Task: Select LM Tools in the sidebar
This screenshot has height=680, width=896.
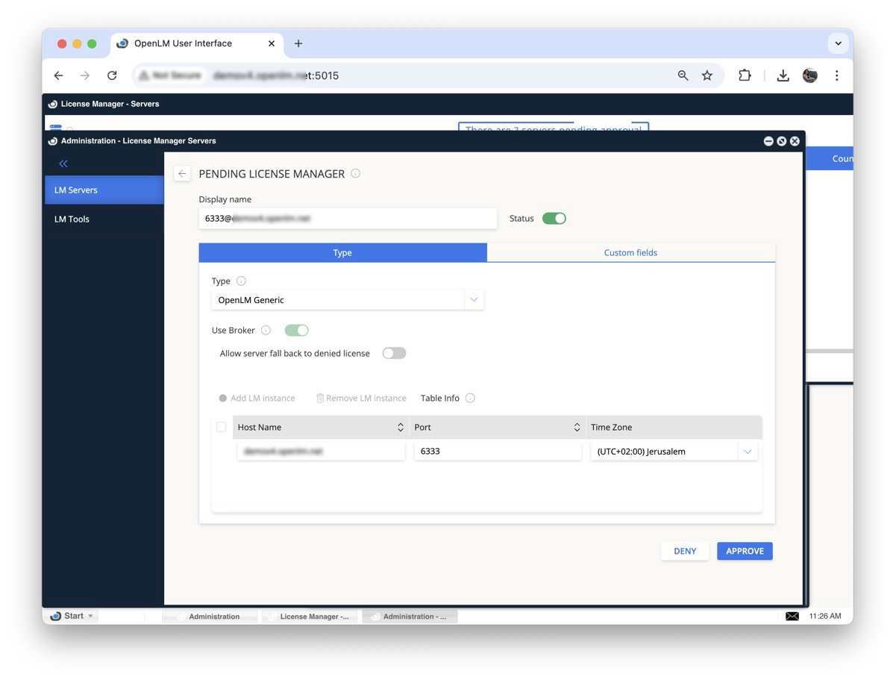Action: coord(72,219)
